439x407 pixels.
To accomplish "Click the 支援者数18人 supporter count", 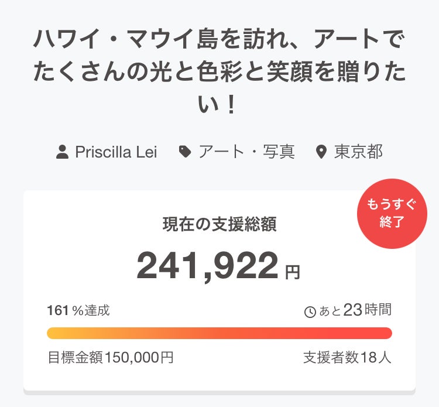I will 347,357.
